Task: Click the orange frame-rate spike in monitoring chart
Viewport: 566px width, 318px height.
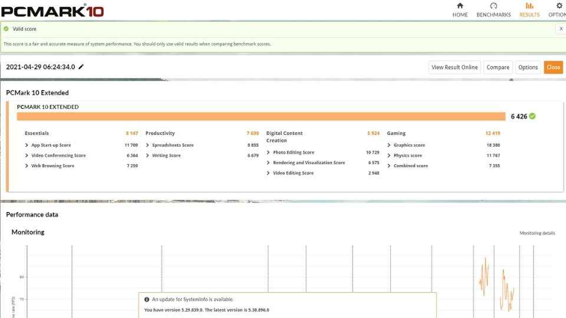Action: point(485,277)
